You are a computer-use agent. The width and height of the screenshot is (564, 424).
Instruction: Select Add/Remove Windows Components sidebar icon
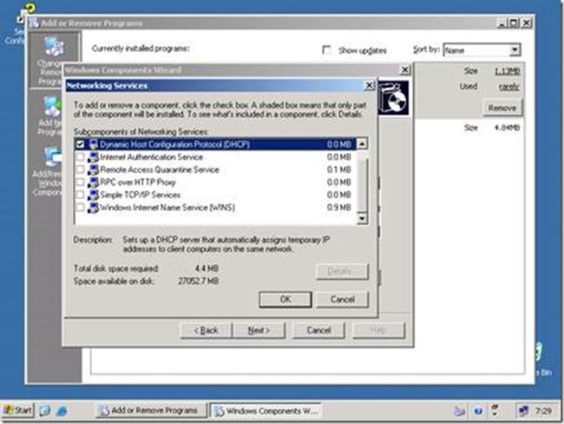53,157
